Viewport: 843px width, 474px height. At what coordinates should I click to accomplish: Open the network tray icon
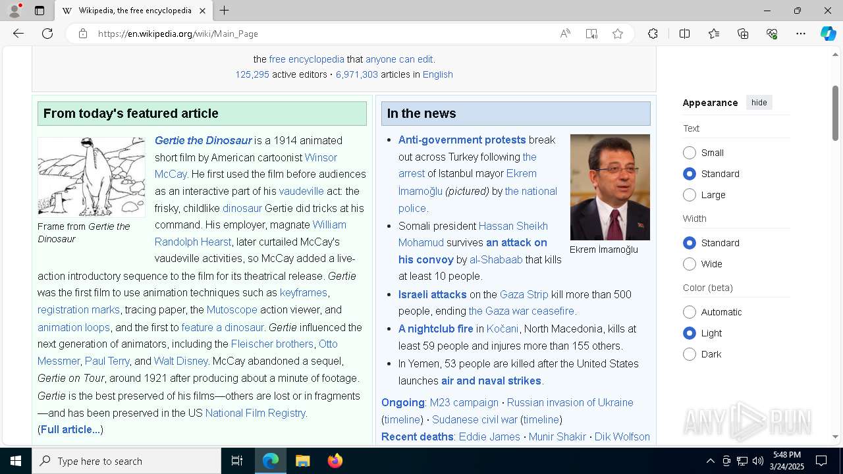point(742,461)
